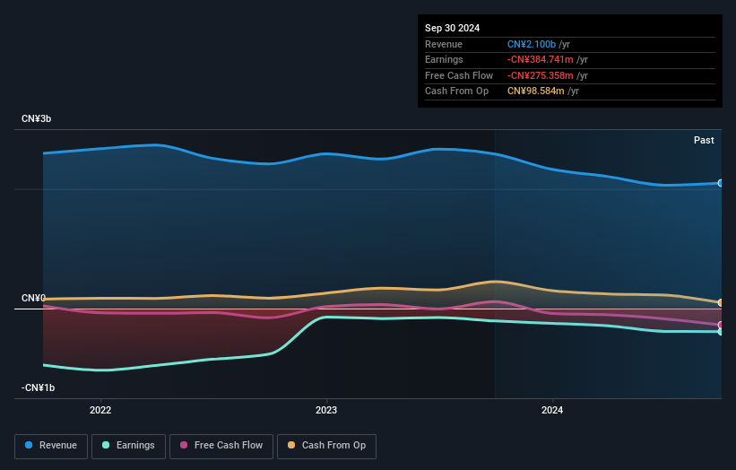Click the 2024 x-axis label
The width and height of the screenshot is (736, 470).
[x=552, y=410]
